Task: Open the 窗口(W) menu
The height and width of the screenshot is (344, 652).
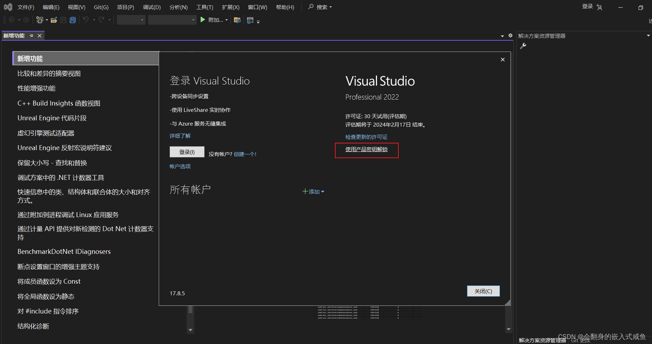Action: (258, 7)
